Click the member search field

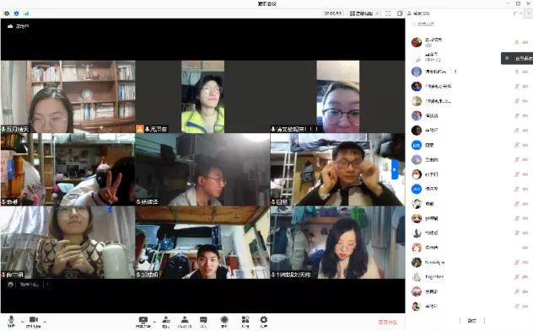[x=469, y=24]
